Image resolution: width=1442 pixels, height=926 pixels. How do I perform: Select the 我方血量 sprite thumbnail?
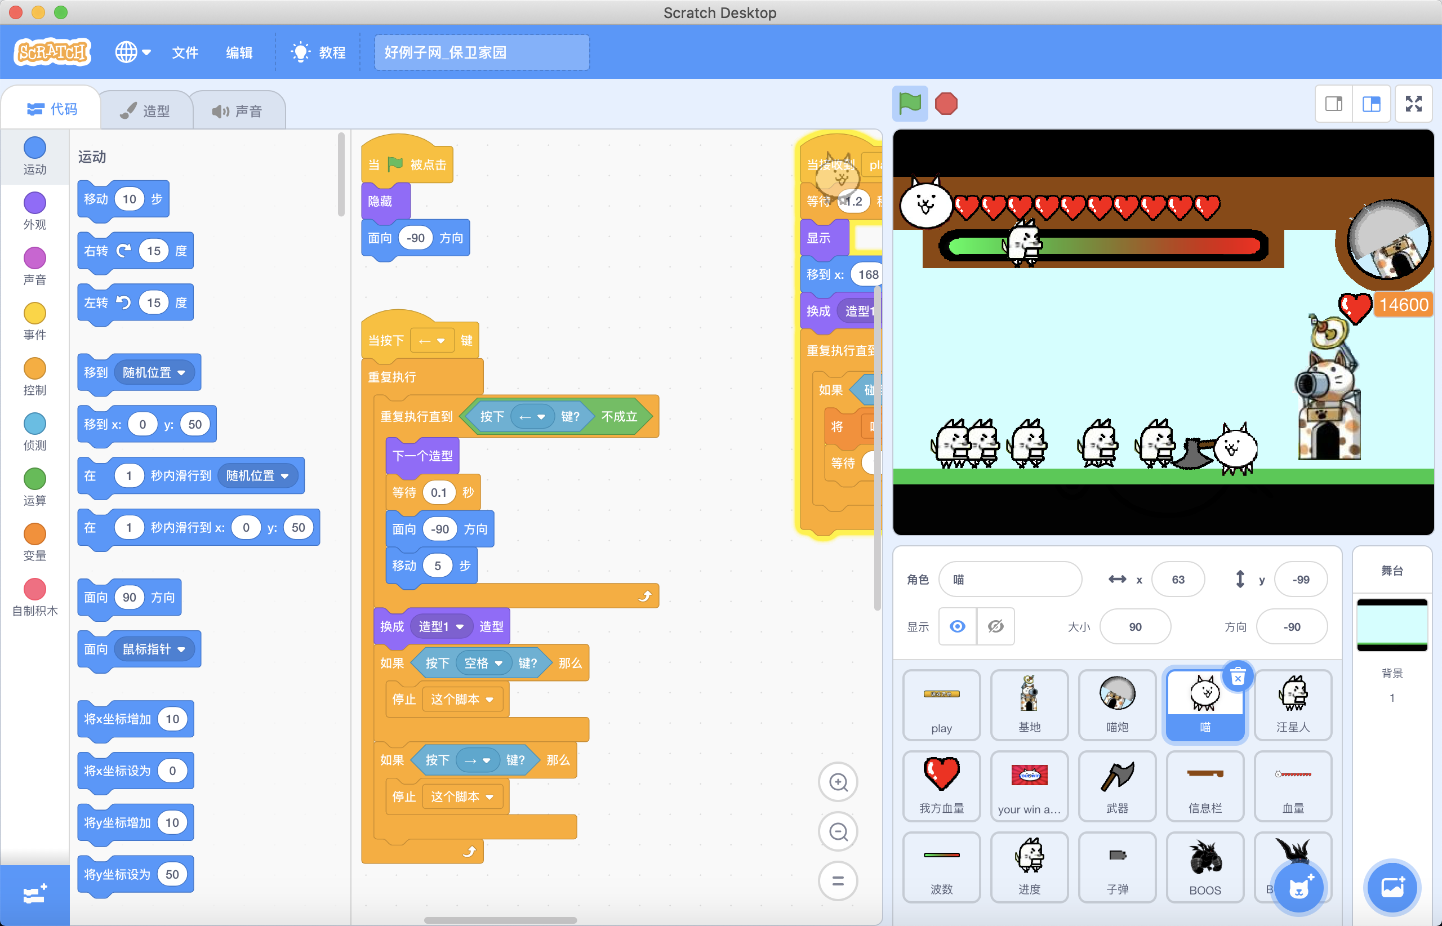941,786
